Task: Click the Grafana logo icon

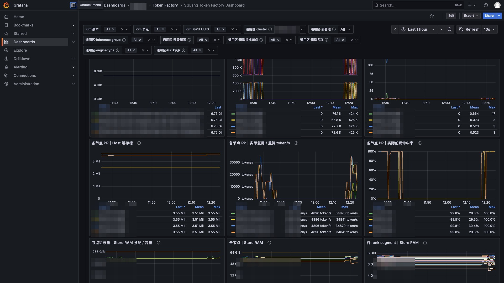Action: coord(6,5)
